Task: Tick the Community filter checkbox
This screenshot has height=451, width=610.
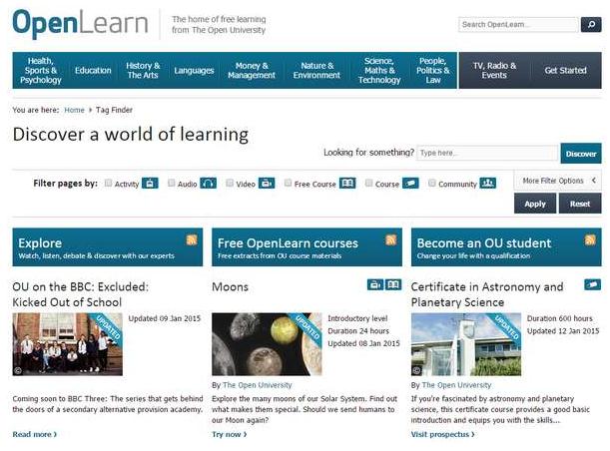Action: point(432,183)
